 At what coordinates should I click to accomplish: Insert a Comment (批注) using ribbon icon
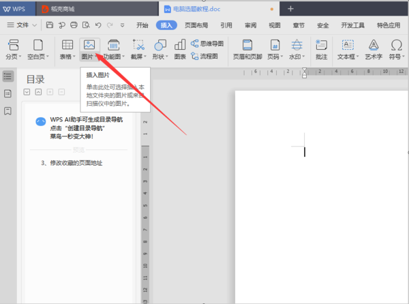coord(321,45)
